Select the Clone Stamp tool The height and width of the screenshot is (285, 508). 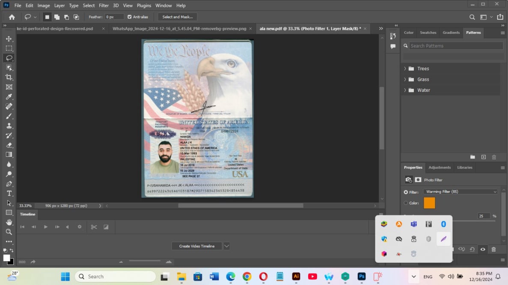pos(9,126)
